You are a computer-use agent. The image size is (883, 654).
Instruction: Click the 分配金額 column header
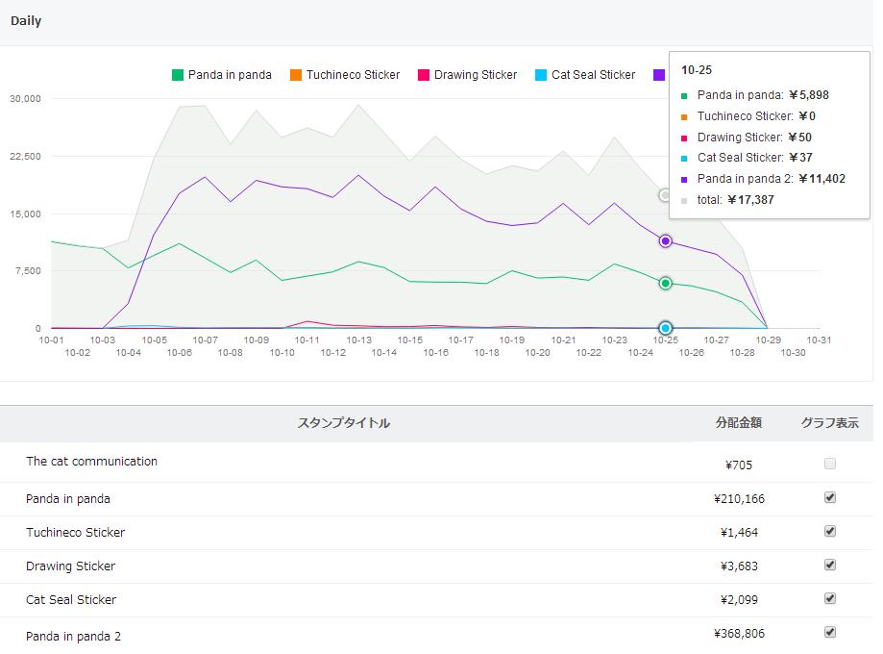point(739,423)
